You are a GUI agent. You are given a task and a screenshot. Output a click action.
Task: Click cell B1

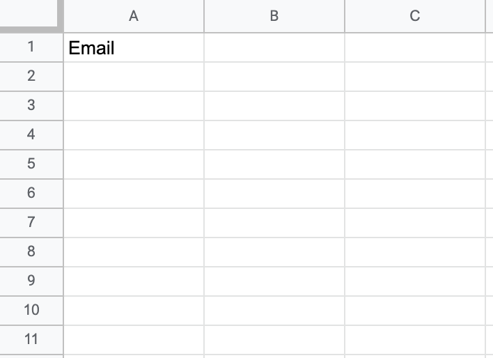coord(274,47)
